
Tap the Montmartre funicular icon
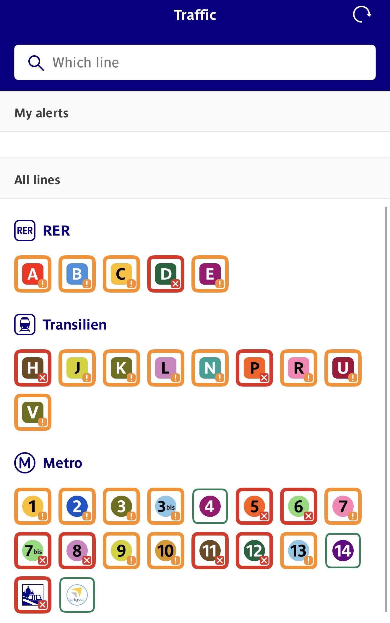(33, 595)
